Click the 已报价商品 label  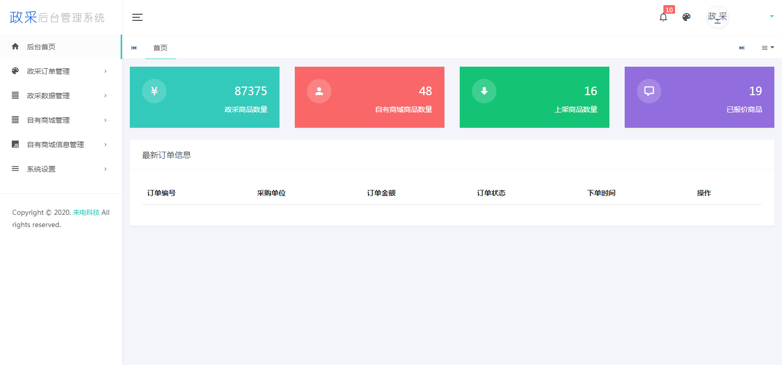pyautogui.click(x=744, y=109)
